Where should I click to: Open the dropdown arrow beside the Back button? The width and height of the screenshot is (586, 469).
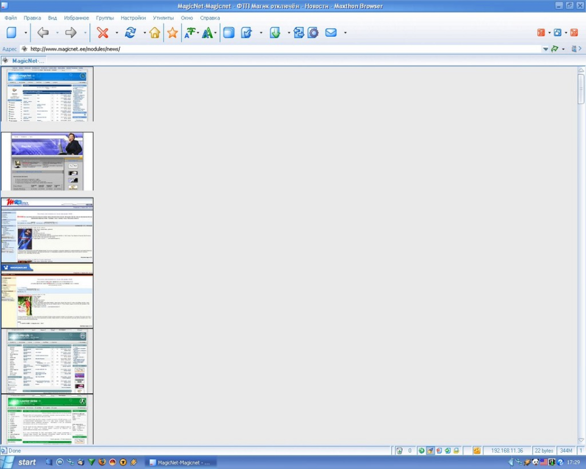(57, 33)
